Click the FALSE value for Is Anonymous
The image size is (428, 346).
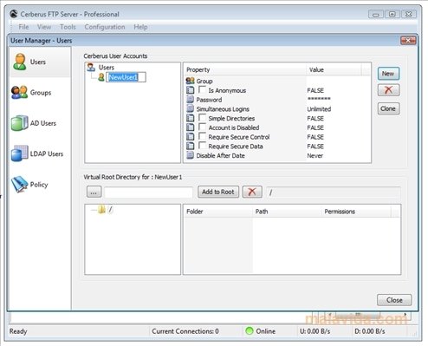point(315,90)
